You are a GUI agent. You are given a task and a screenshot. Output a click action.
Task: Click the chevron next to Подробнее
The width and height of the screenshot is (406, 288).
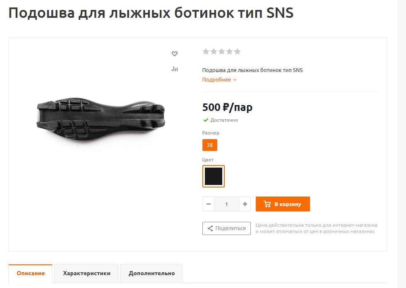(235, 80)
